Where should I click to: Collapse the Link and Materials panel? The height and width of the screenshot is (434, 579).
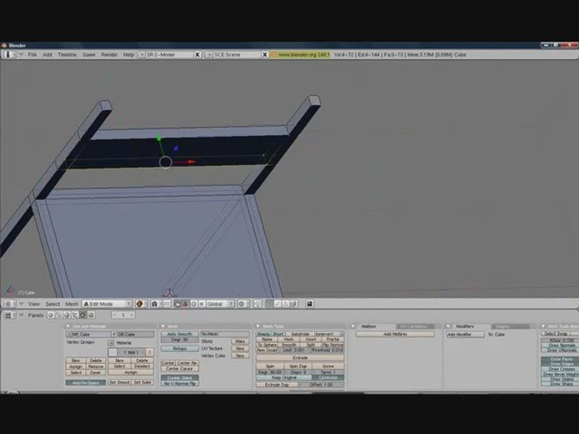click(x=68, y=326)
